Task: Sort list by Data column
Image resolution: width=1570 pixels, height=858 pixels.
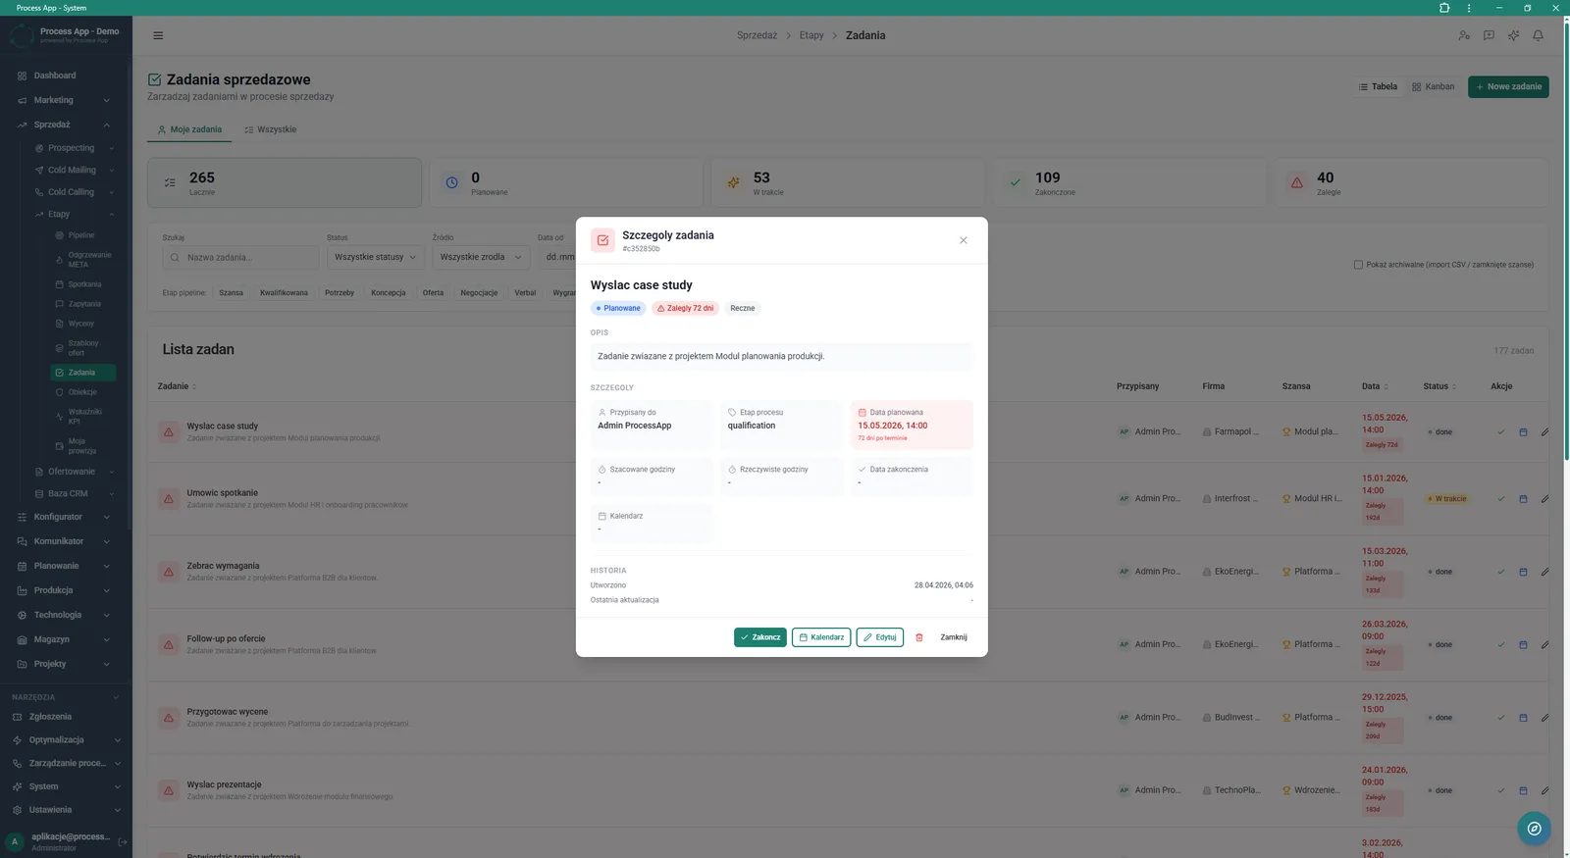Action: tap(1375, 386)
